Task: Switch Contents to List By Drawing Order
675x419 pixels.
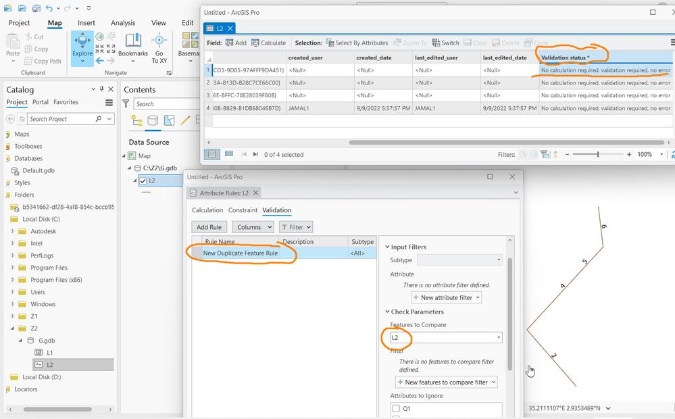Action: coord(137,120)
